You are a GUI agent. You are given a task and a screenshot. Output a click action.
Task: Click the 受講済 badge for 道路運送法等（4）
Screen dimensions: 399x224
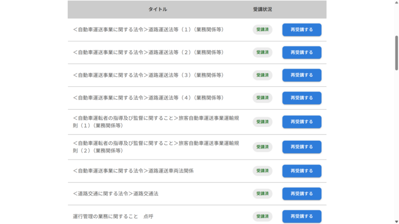coord(262,98)
